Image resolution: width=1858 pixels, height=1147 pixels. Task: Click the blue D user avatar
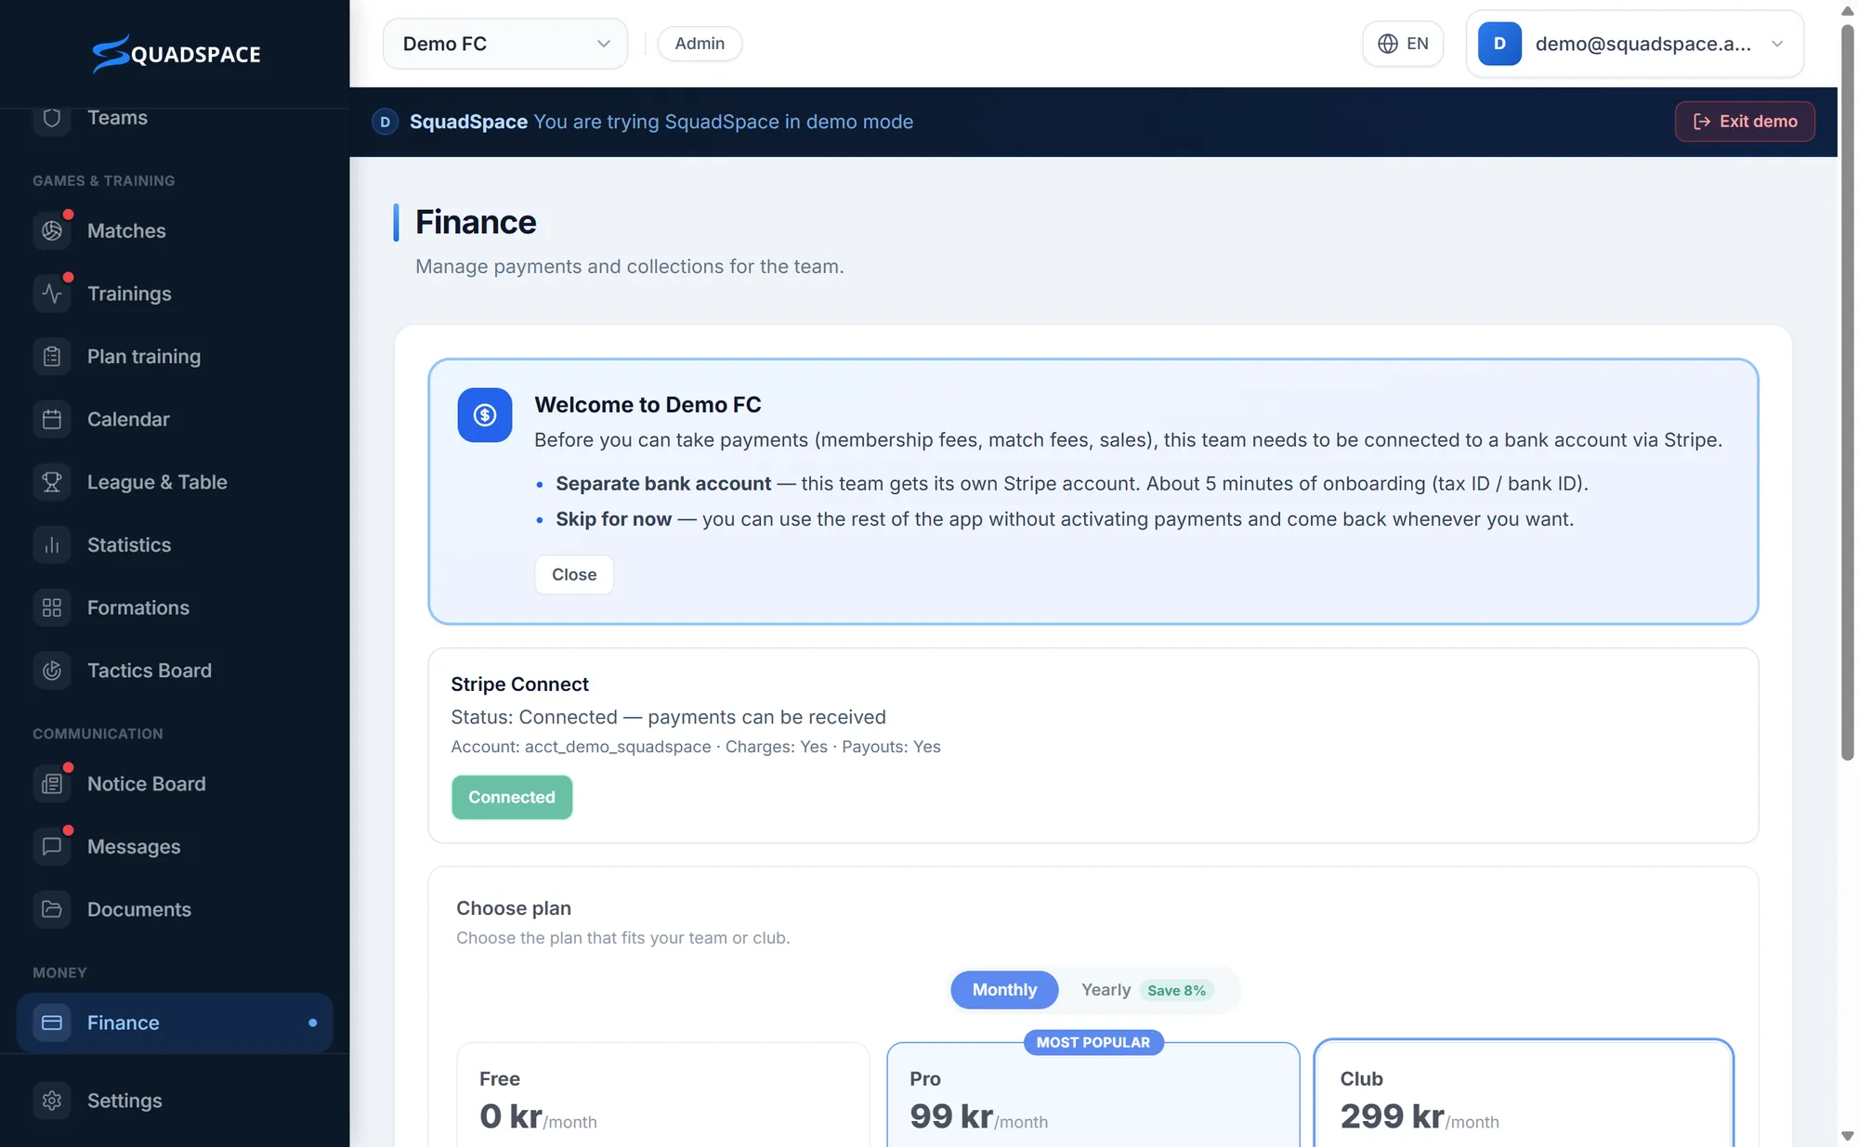pos(1499,44)
